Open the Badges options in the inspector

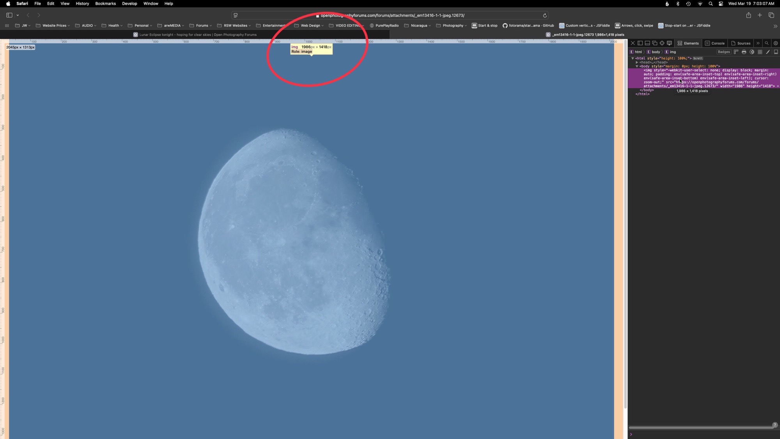(x=723, y=52)
